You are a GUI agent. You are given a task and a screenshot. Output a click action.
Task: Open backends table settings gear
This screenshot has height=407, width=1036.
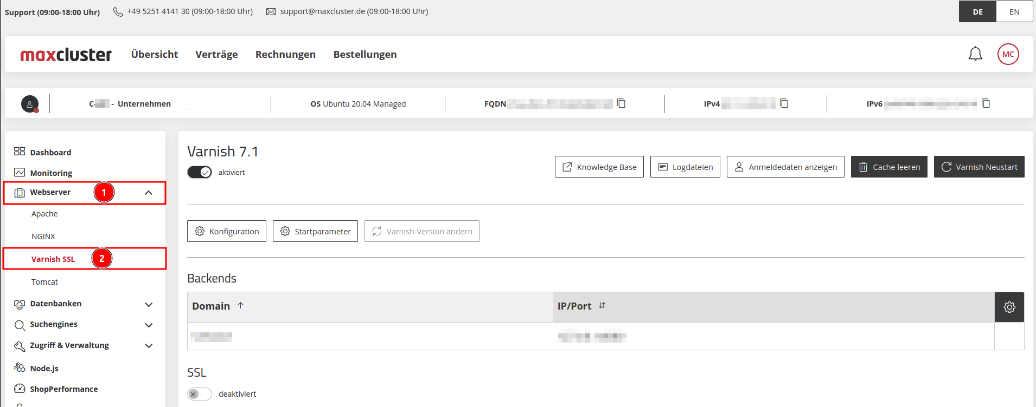[1009, 307]
